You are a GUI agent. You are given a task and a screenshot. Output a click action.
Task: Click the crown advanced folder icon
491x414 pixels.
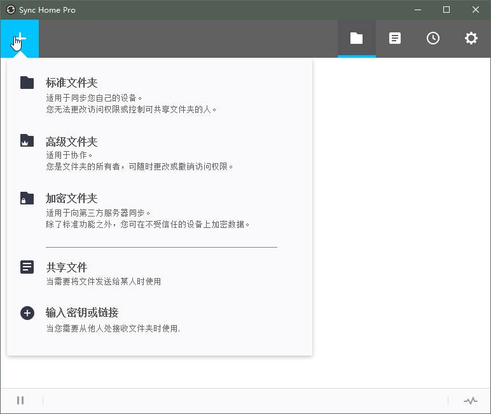coord(27,140)
